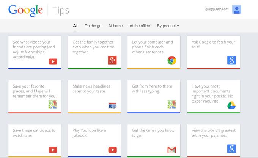Expand the By product dropdown
This screenshot has height=158, width=258.
click(168, 26)
